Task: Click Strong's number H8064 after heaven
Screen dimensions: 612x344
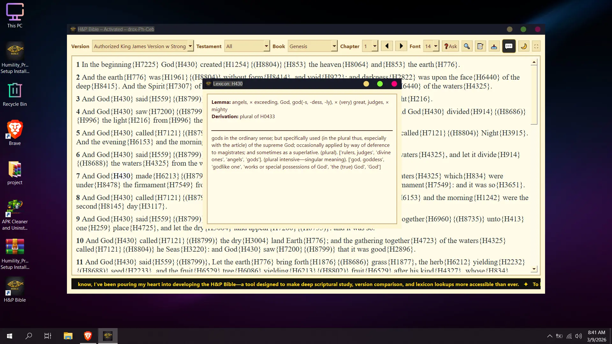Action: [x=355, y=65]
